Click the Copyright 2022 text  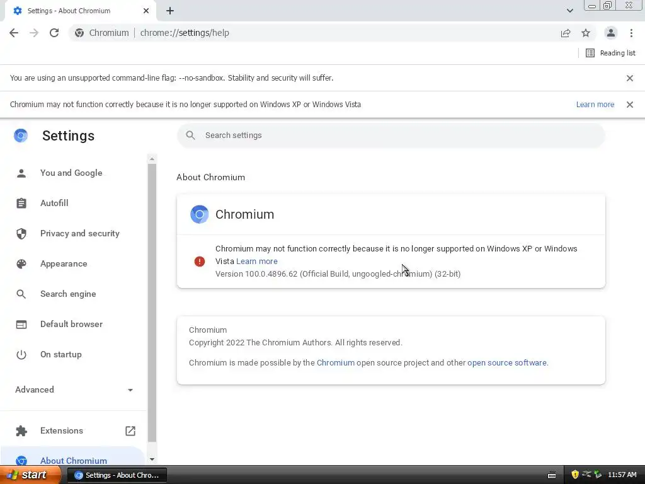pyautogui.click(x=295, y=342)
